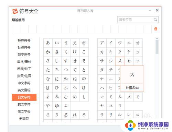Insert hiragana ふ

pos(66,88)
